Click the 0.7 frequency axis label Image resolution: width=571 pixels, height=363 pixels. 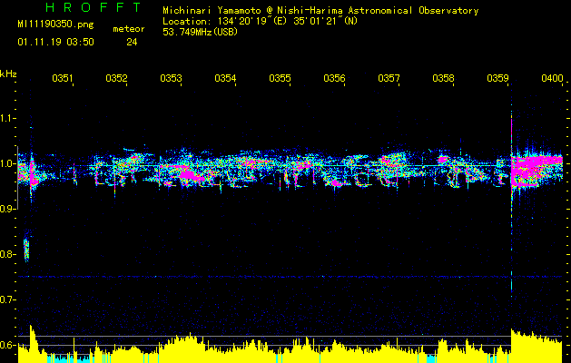click(6, 299)
